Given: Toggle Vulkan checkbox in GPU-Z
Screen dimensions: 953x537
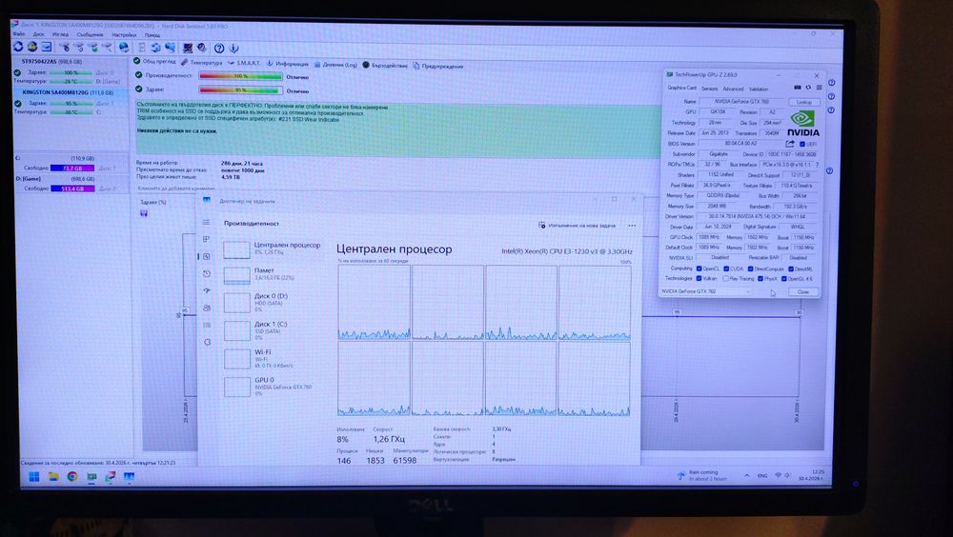Looking at the screenshot, I should [699, 279].
